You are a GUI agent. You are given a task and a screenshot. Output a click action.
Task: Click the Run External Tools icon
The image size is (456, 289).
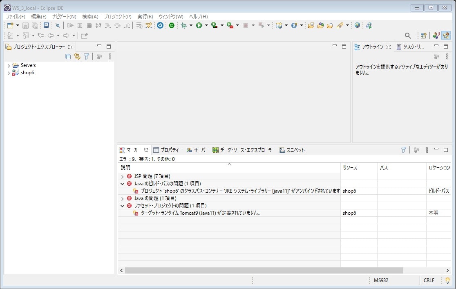click(x=230, y=26)
